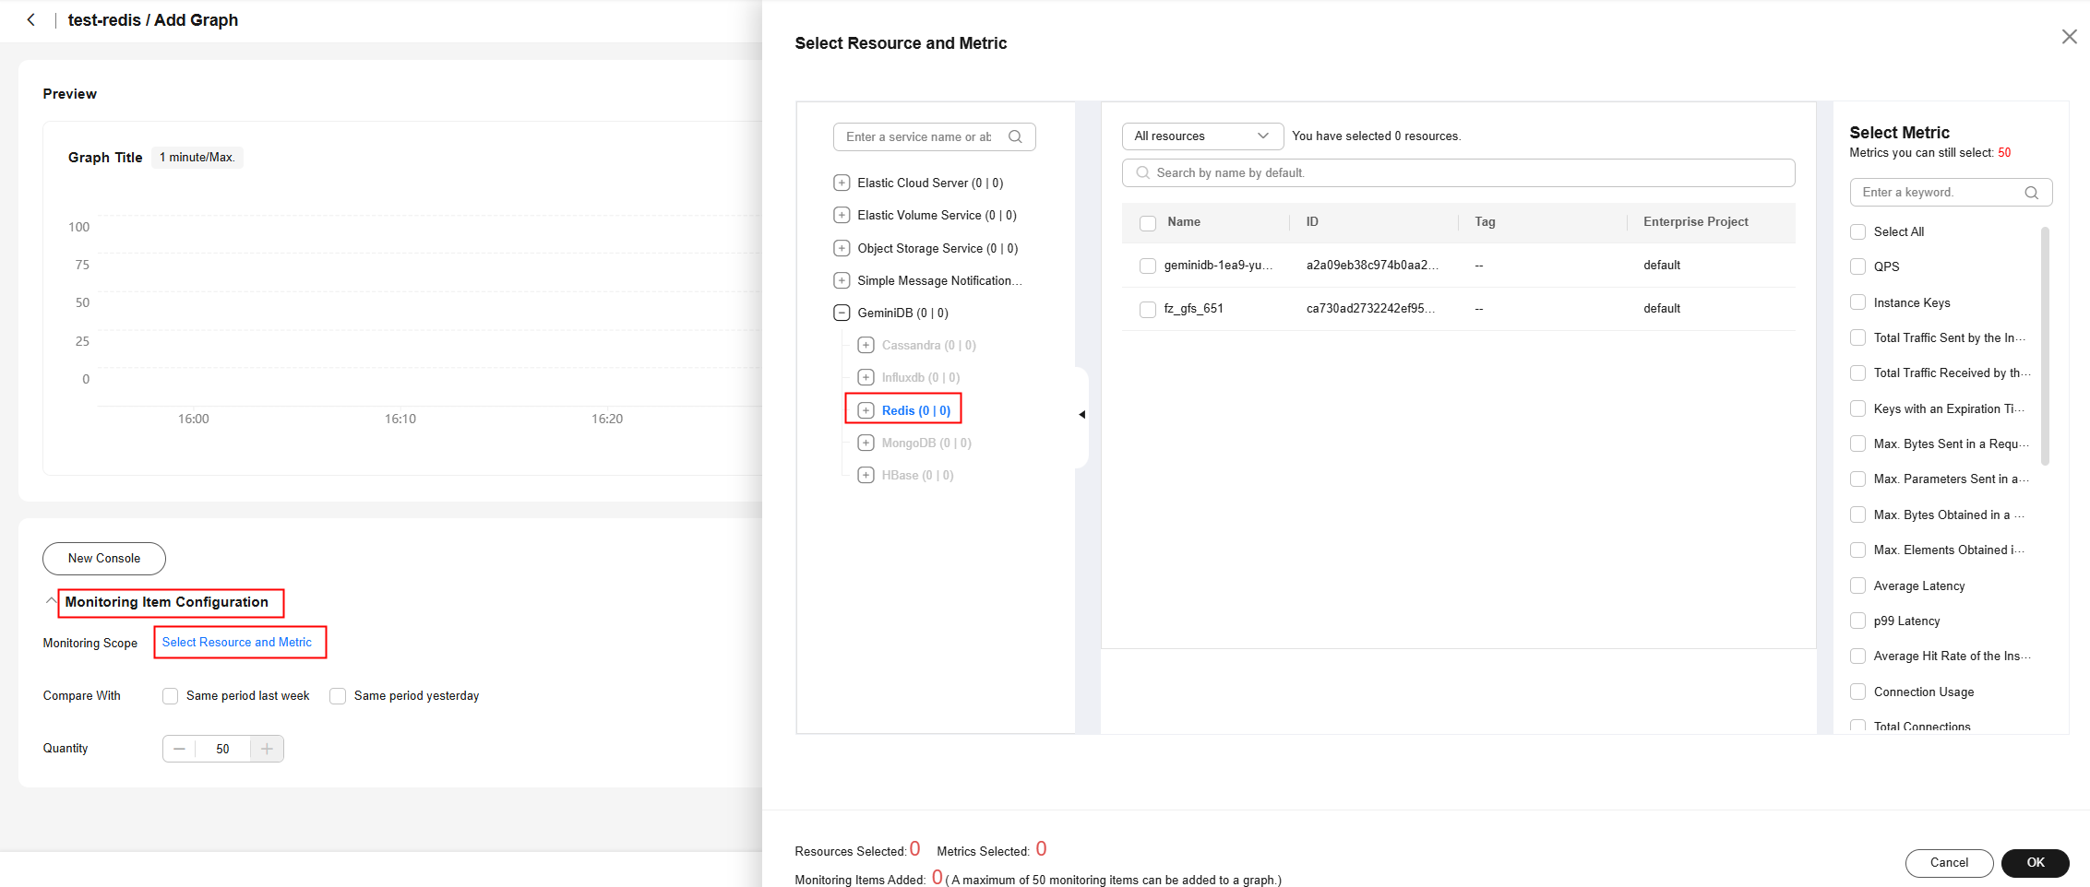
Task: Collapse the left panel using the triangle handle
Action: point(1081,415)
